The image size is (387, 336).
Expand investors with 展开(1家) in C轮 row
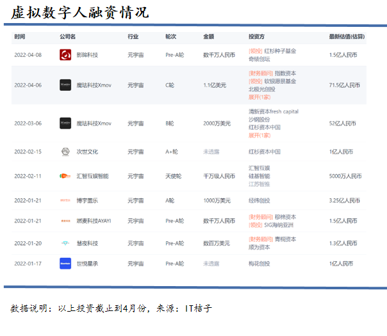[x=259, y=97]
